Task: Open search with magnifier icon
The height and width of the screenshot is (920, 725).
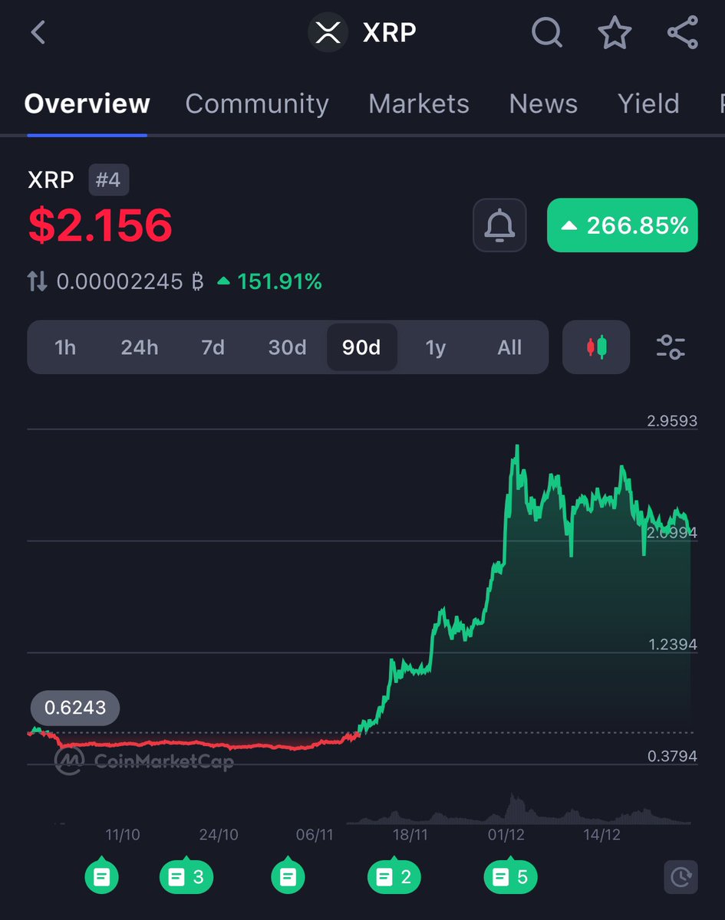Action: click(x=546, y=33)
